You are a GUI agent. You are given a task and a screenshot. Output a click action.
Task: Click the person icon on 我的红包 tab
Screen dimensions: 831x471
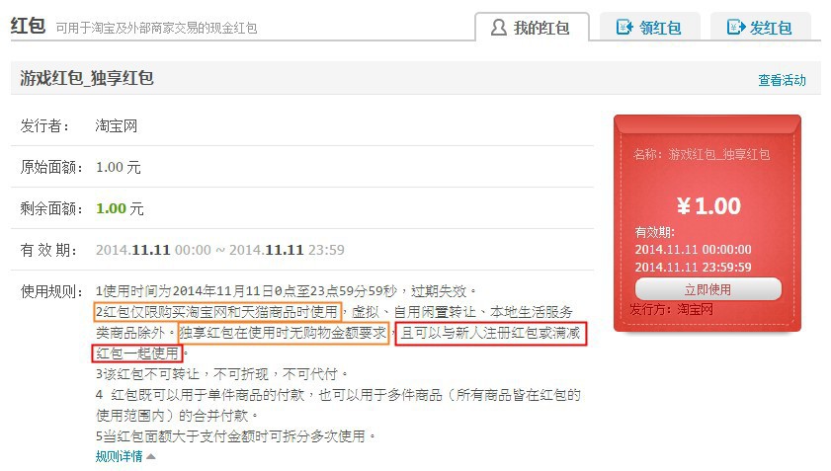click(x=498, y=27)
